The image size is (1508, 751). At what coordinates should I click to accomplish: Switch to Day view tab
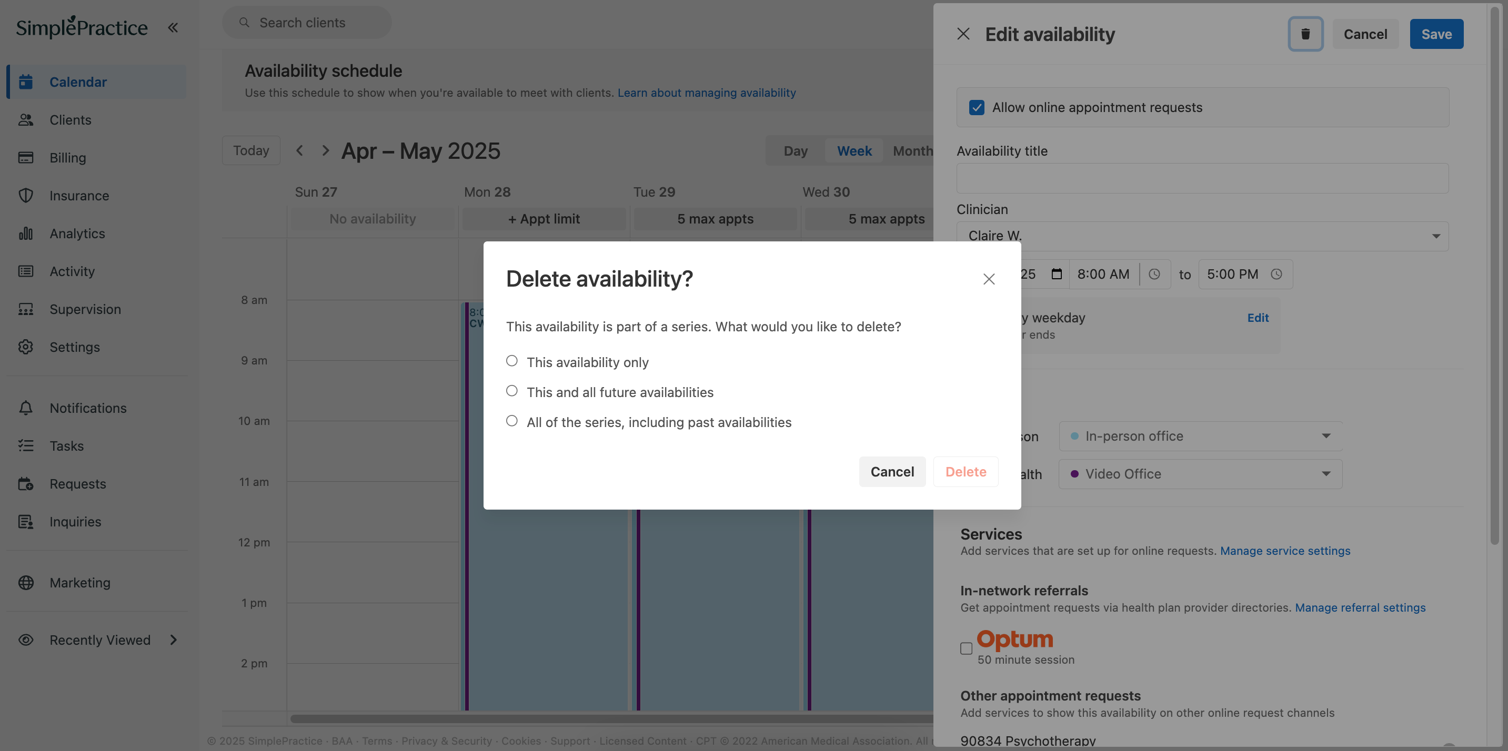point(796,150)
